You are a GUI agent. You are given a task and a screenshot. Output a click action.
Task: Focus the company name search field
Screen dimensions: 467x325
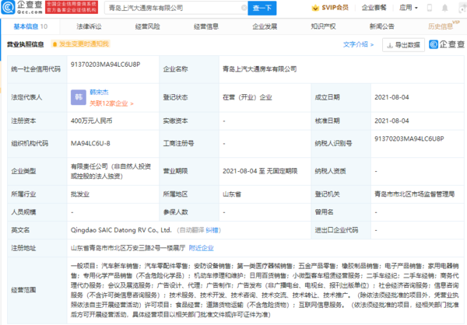176,8
